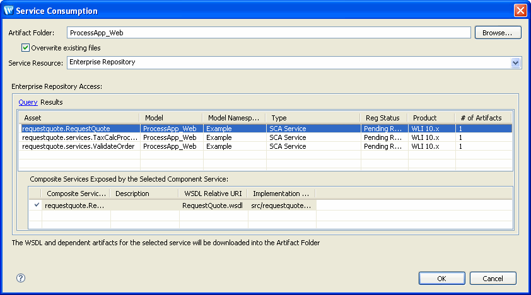The height and width of the screenshot is (295, 531).
Task: Sort by the Asset column header
Action: point(79,118)
